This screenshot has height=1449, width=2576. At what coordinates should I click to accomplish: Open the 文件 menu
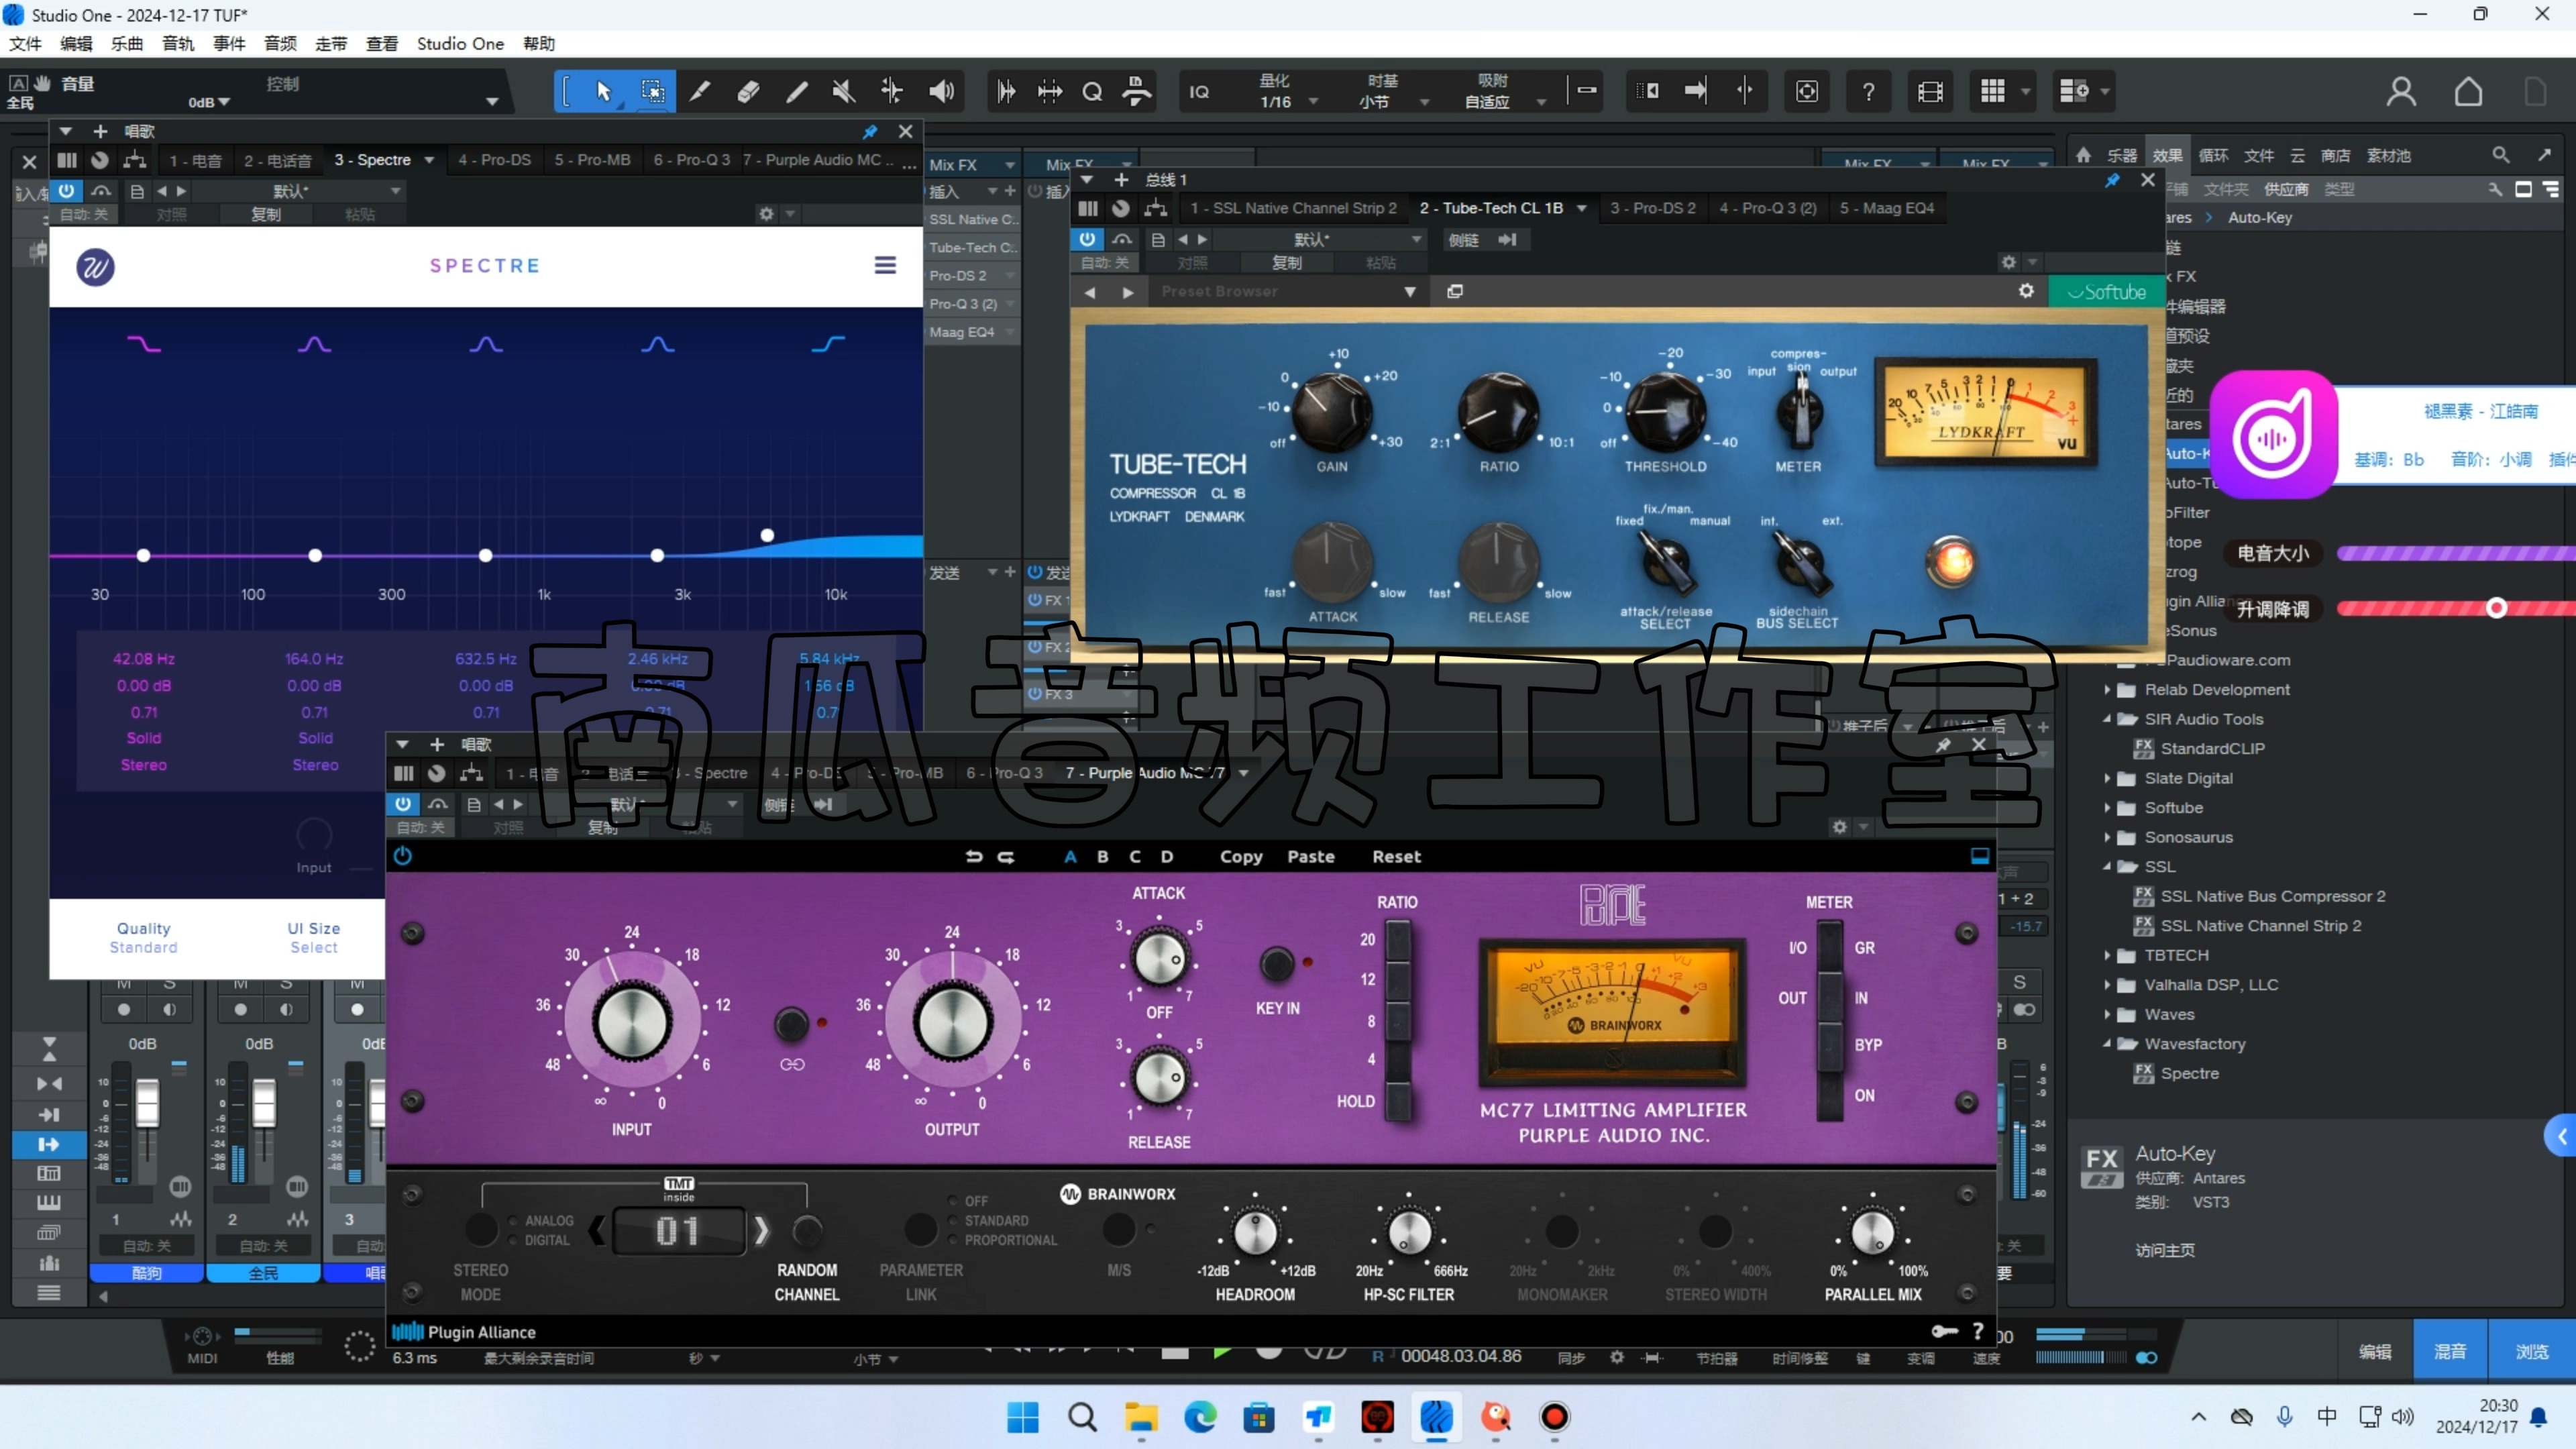click(25, 43)
